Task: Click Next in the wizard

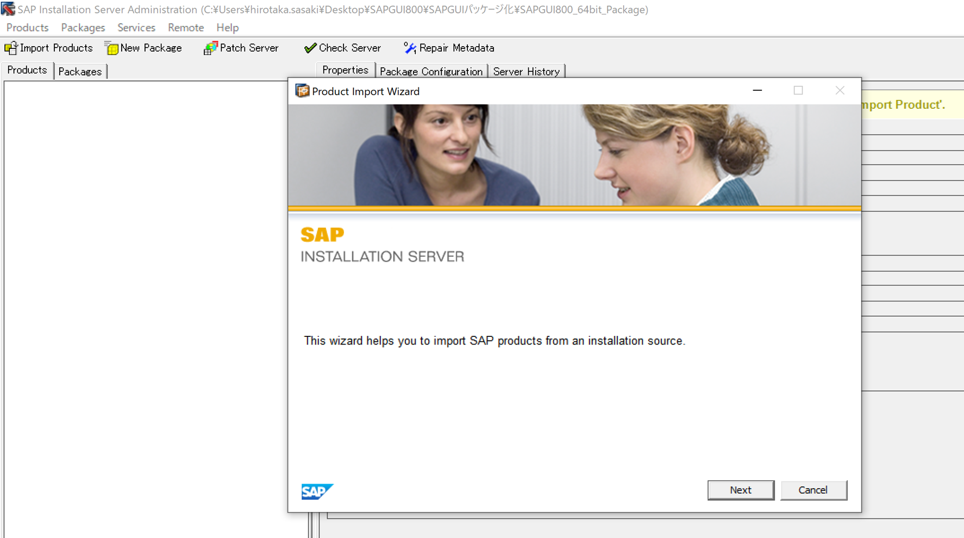Action: click(741, 490)
